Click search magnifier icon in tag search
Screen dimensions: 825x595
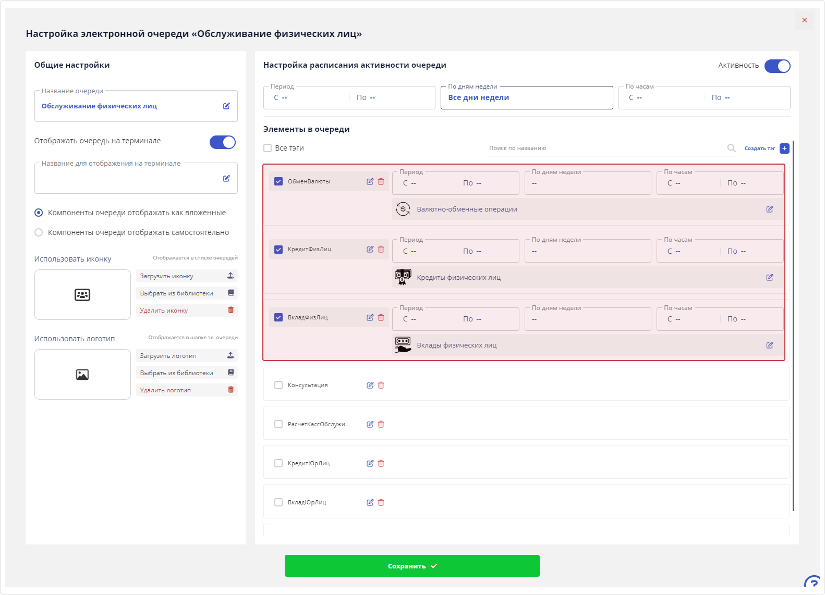(731, 148)
